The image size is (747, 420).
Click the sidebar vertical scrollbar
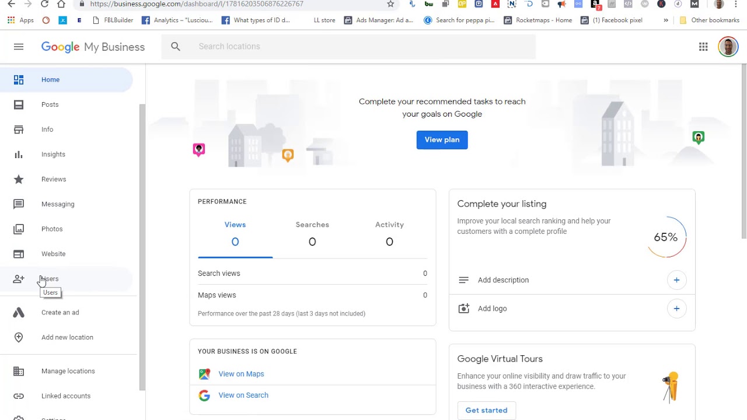[142, 247]
